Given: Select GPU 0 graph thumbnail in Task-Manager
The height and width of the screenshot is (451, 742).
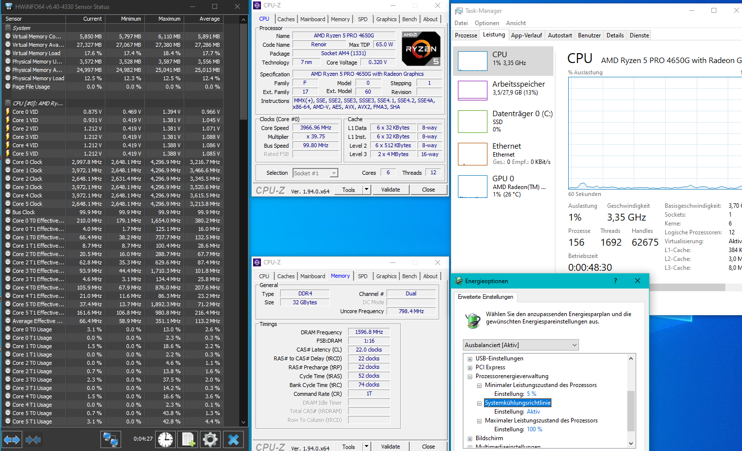Looking at the screenshot, I should (473, 187).
